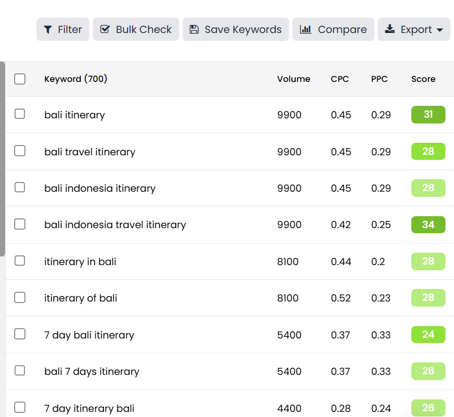
Task: Click the '7 day itinerary bali' keyword
Action: pos(89,408)
